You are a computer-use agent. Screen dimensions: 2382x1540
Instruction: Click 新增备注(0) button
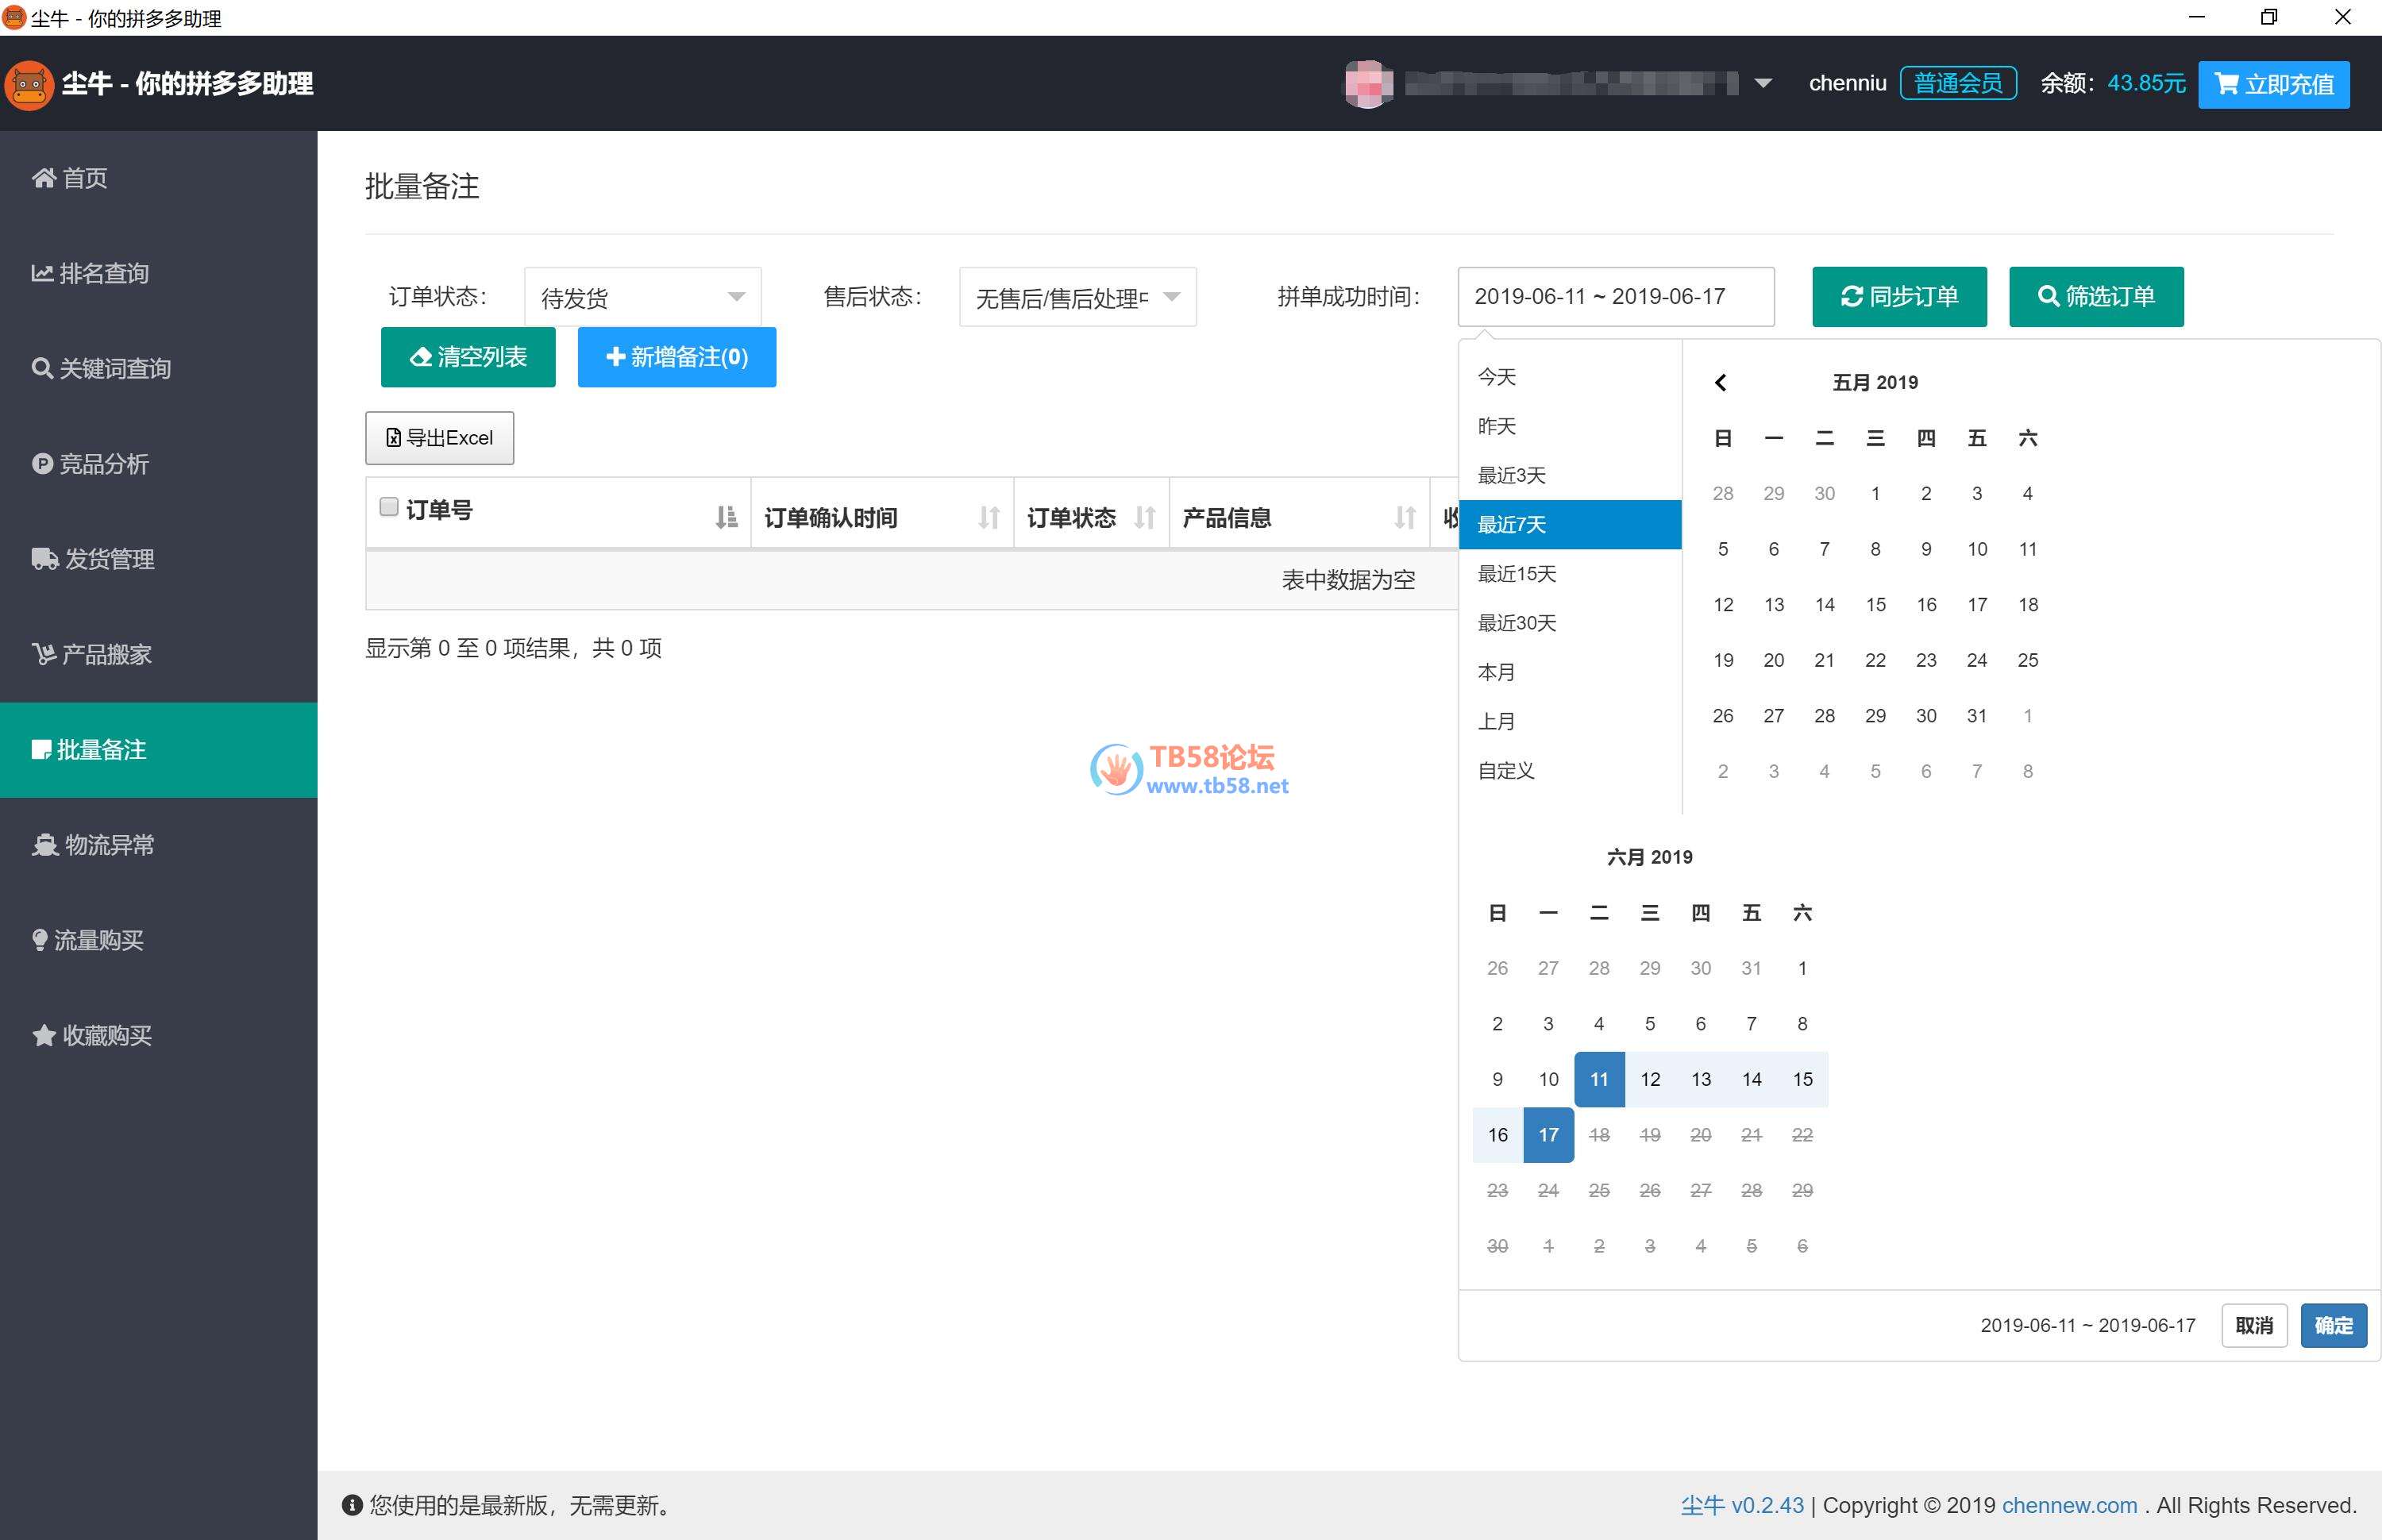[677, 357]
